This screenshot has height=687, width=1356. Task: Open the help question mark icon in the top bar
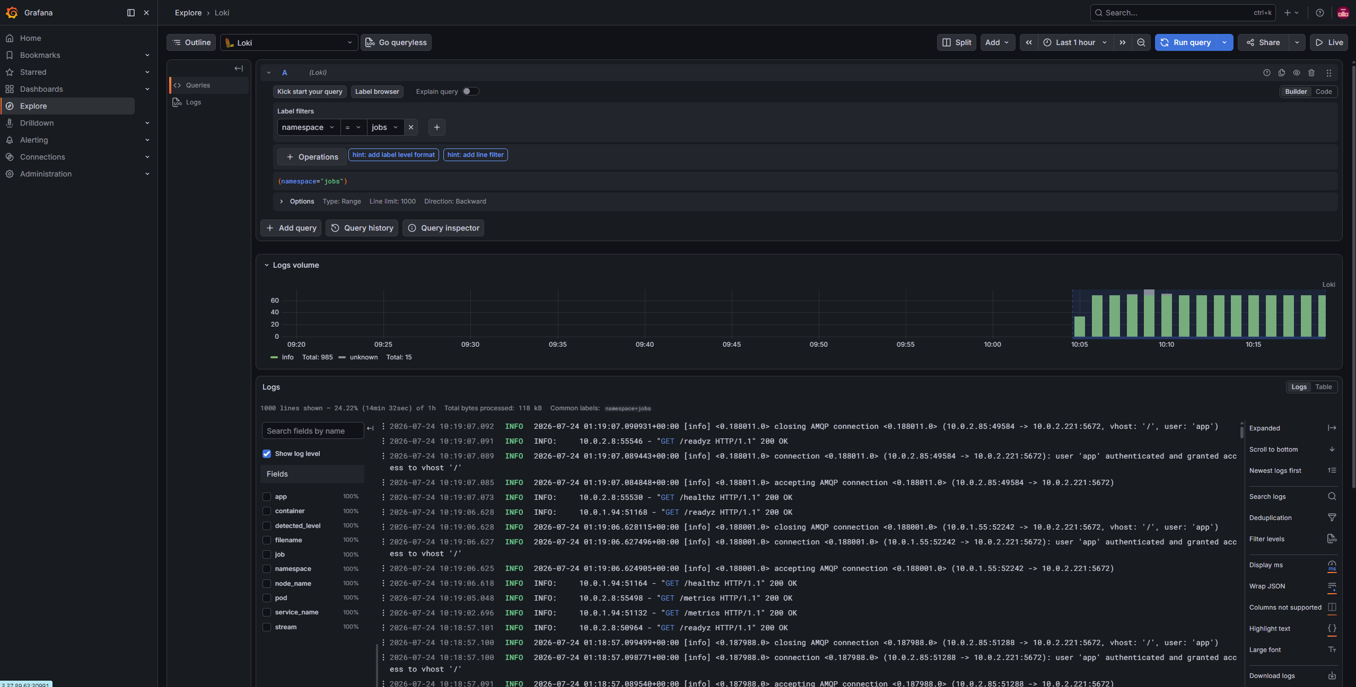tap(1320, 13)
